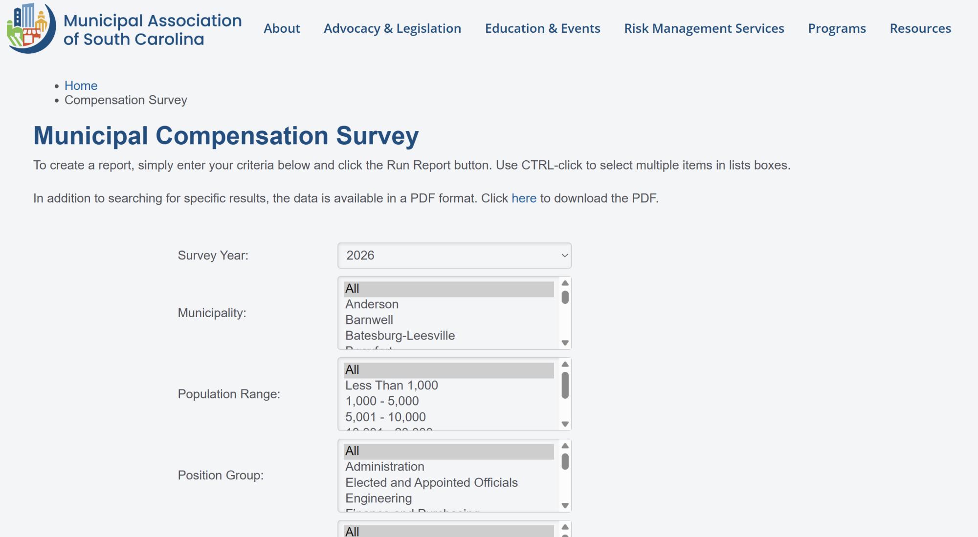Screen dimensions: 978x537
Task: Select Barnwell municipality
Action: tap(448, 320)
